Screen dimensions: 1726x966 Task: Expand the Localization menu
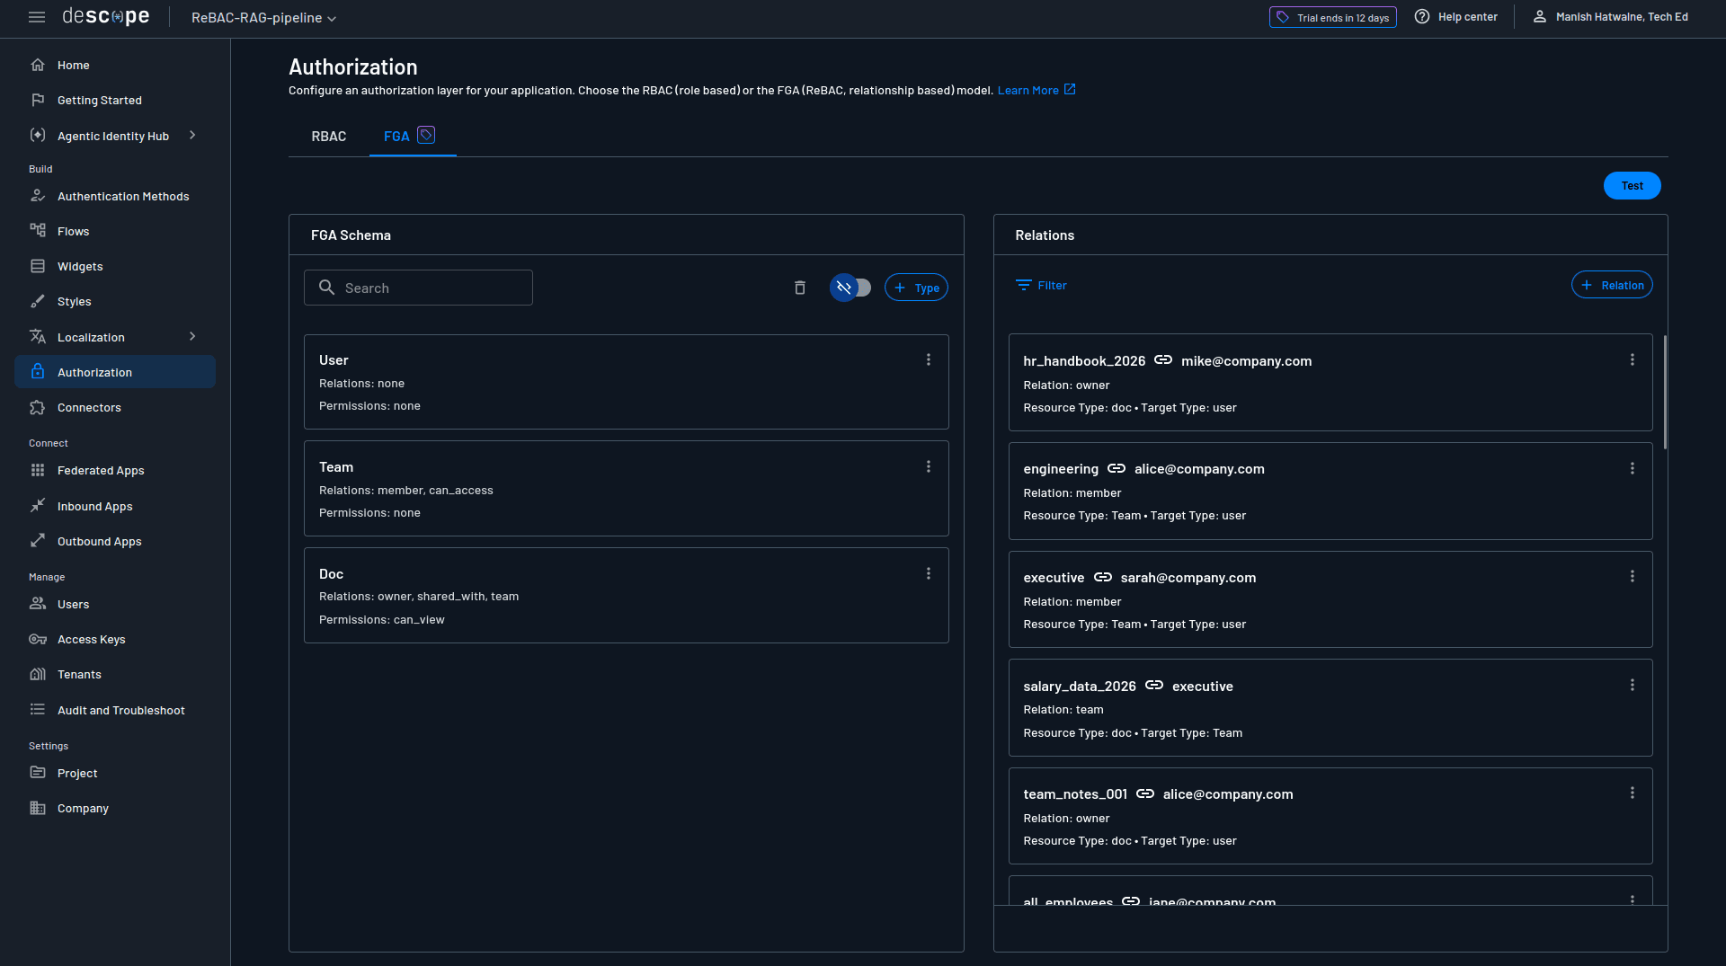(x=90, y=337)
